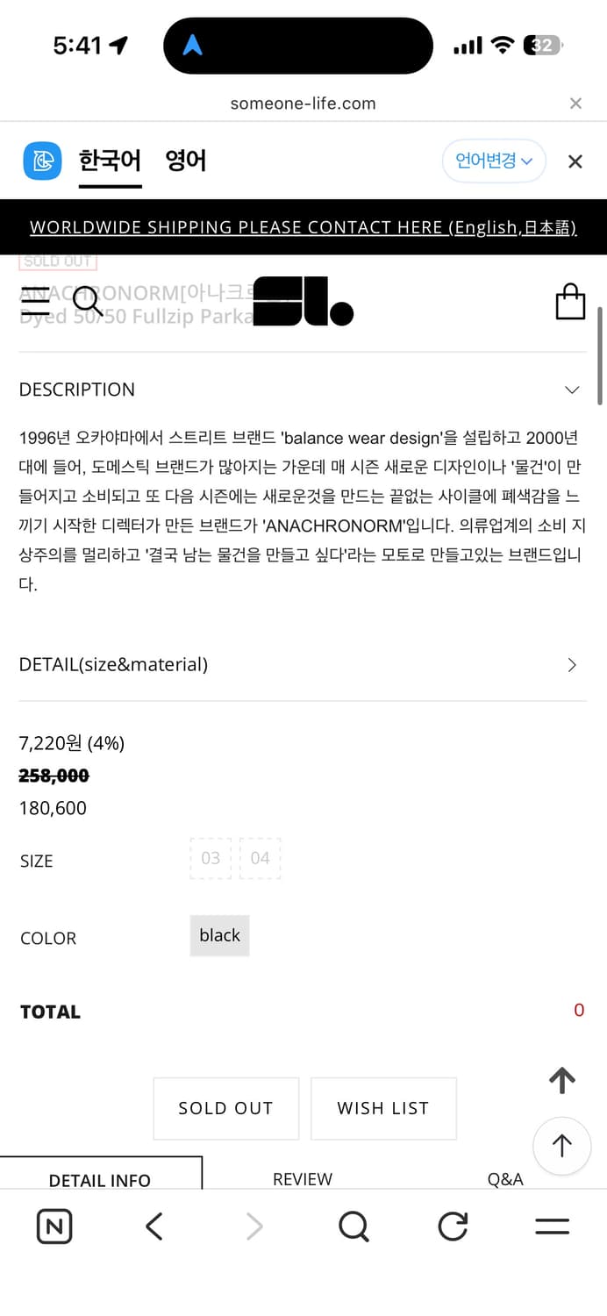Select the black color swatch
This screenshot has height=1316, width=607.
tap(218, 935)
